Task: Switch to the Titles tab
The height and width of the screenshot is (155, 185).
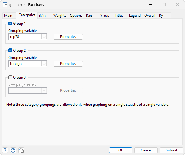Action: pos(119,16)
